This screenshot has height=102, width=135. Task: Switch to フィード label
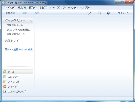click(x=12, y=87)
